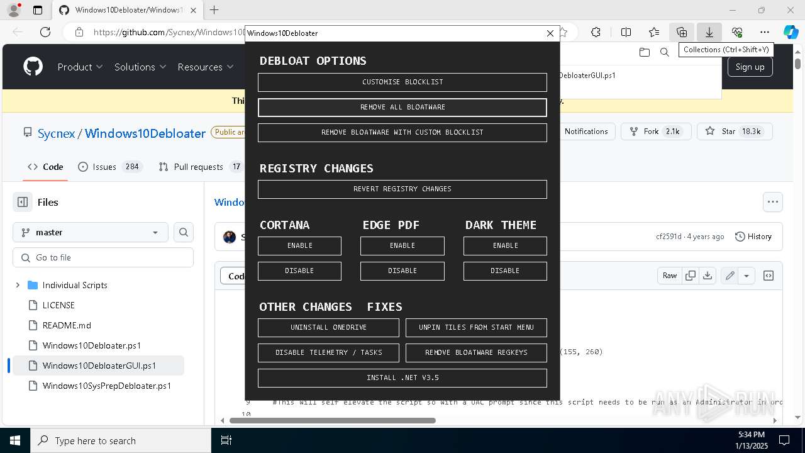Click Uninstall OneDrive button
805x453 pixels.
pyautogui.click(x=328, y=328)
